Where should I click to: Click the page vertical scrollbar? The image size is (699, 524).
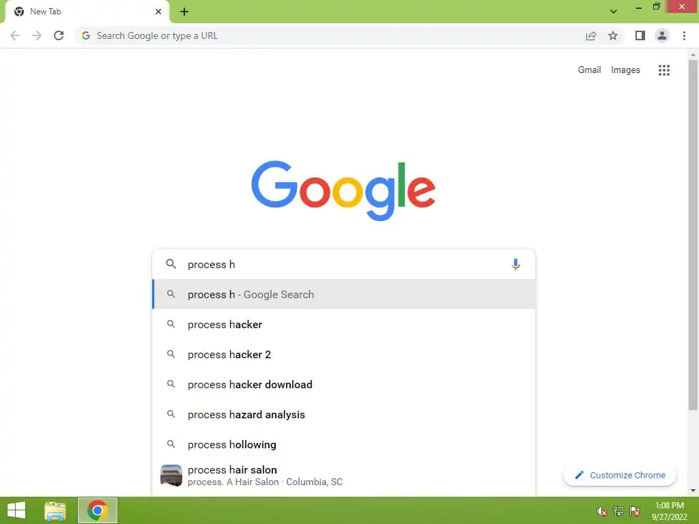[x=693, y=235]
